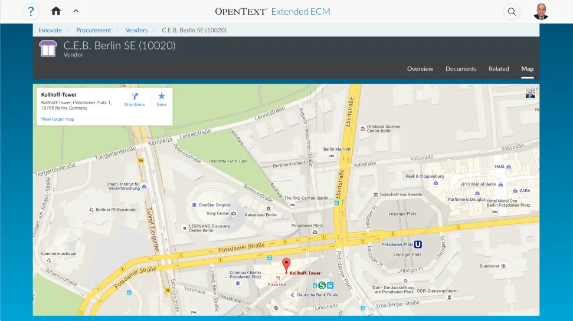Screen dimensions: 573x321
Task: Open View larger map link
Action: (x=58, y=119)
